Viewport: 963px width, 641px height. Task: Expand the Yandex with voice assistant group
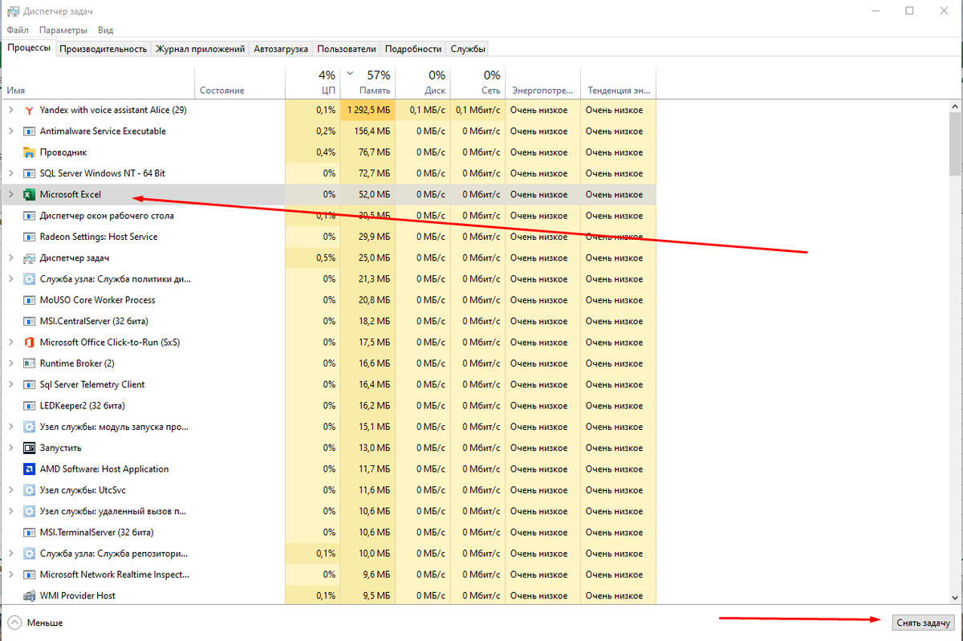(10, 110)
